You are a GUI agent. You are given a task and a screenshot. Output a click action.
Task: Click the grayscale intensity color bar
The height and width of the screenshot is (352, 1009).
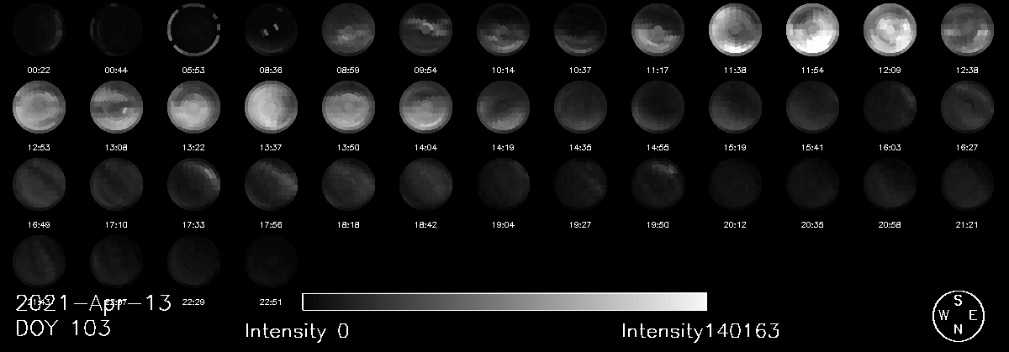point(504,302)
